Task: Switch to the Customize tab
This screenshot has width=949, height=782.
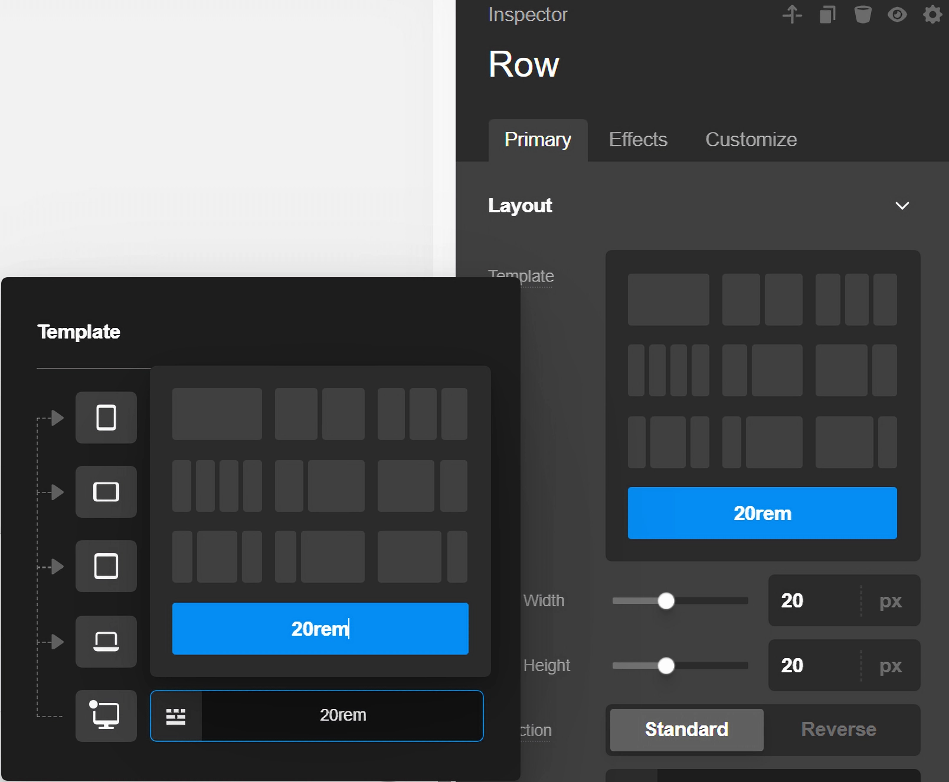Action: (751, 140)
